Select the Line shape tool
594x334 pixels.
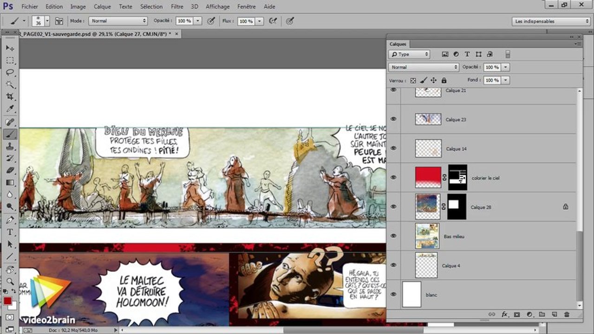10,256
